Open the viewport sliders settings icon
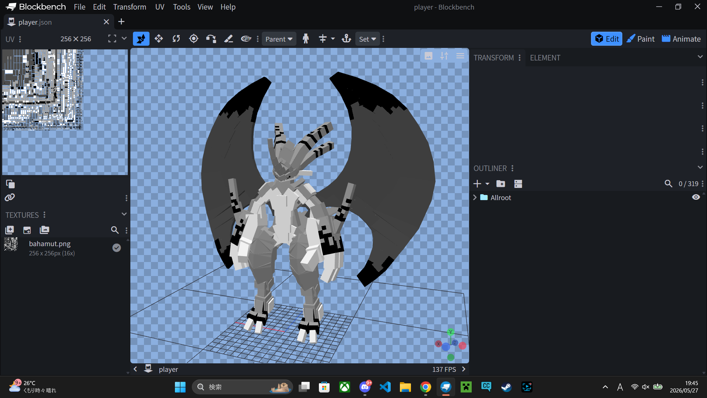The width and height of the screenshot is (707, 398). click(x=444, y=56)
